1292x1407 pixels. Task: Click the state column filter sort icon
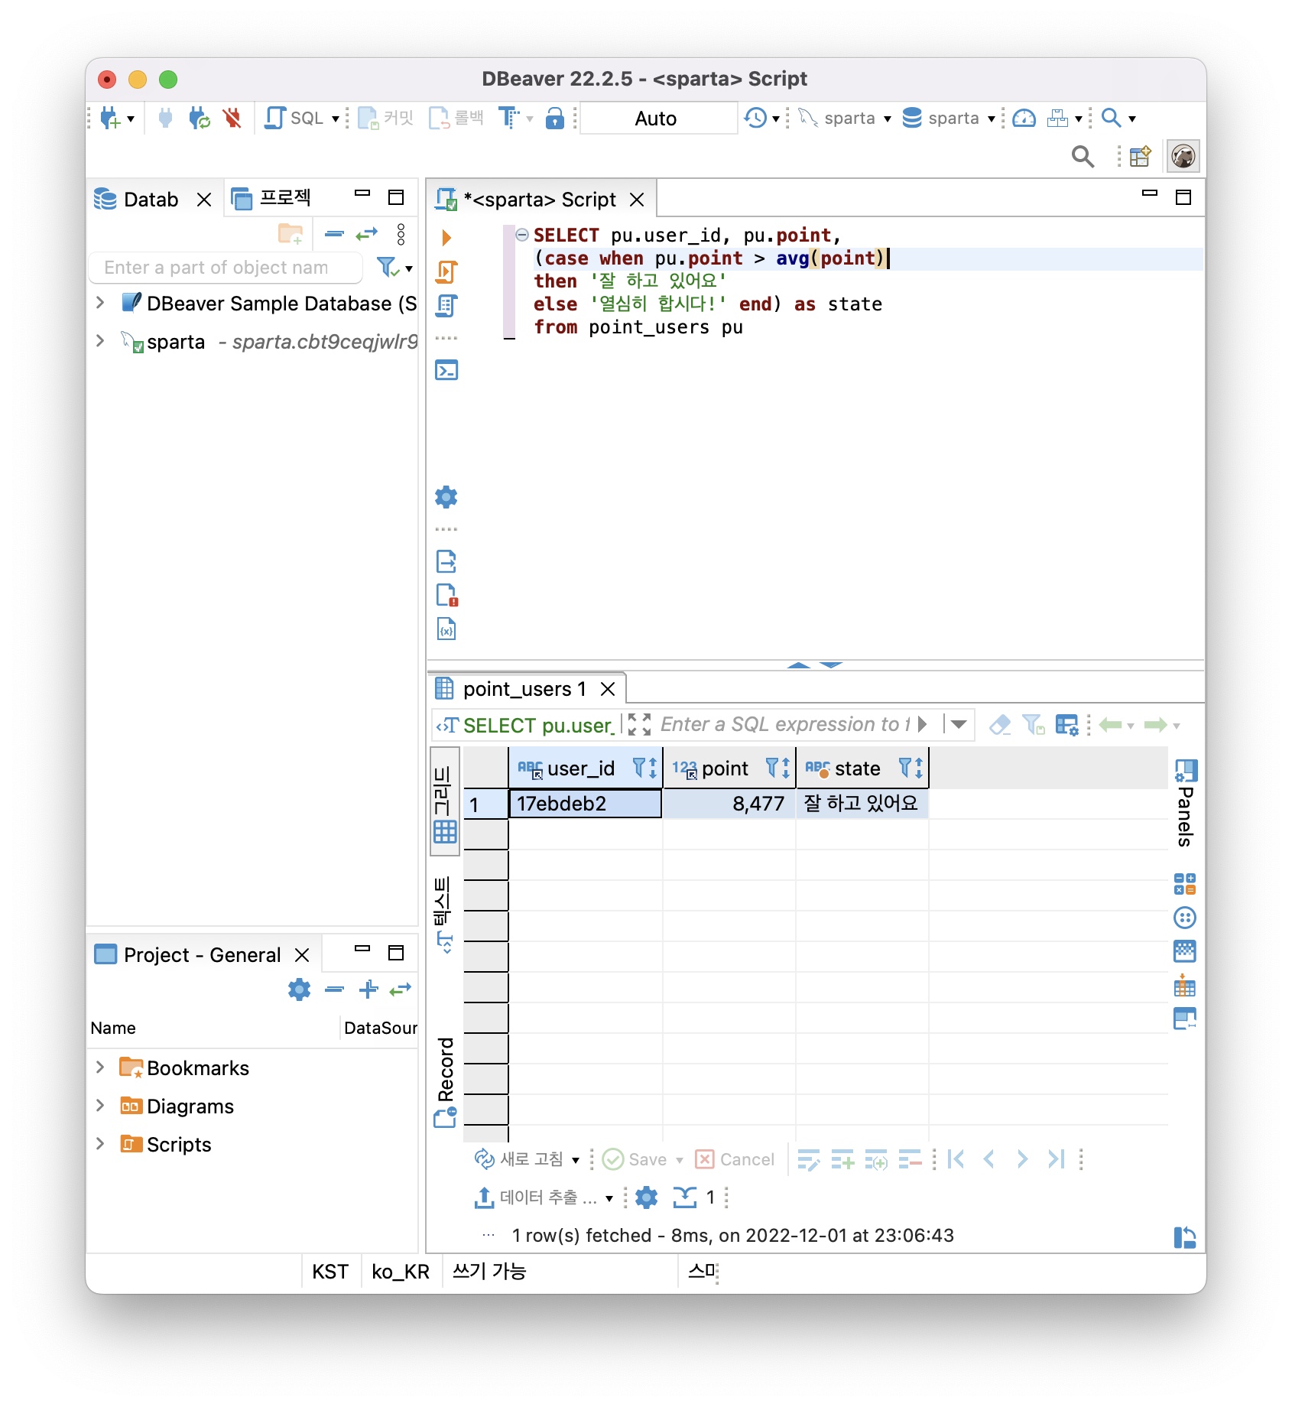pos(911,768)
